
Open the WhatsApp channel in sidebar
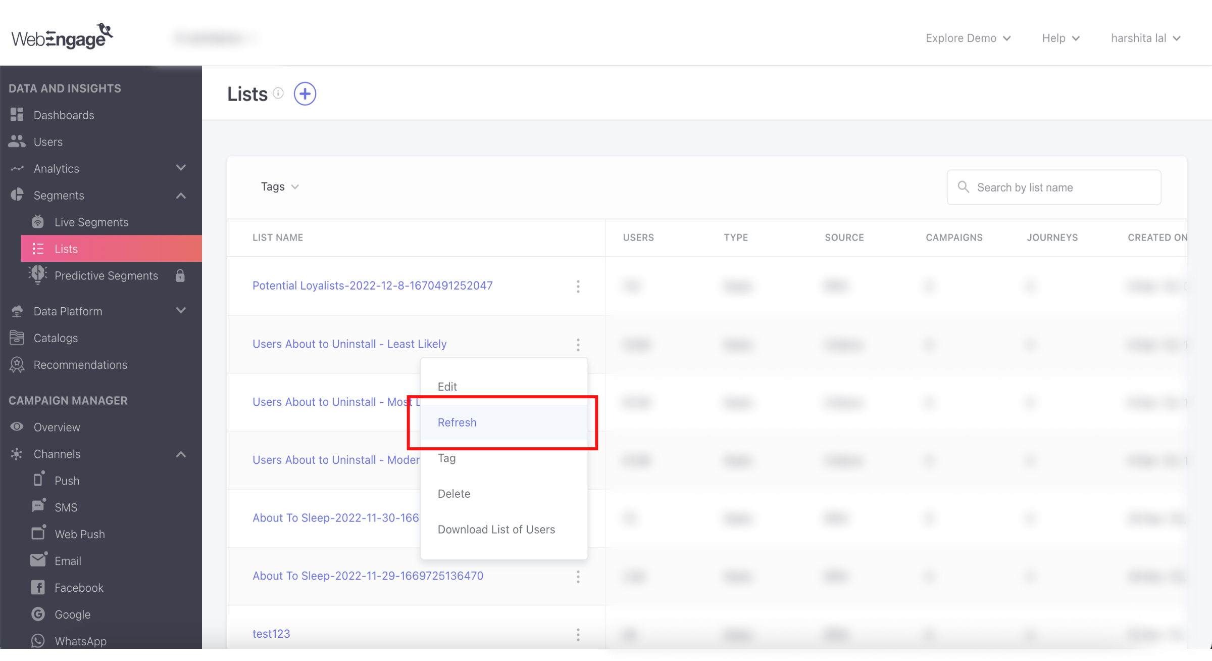(x=80, y=641)
